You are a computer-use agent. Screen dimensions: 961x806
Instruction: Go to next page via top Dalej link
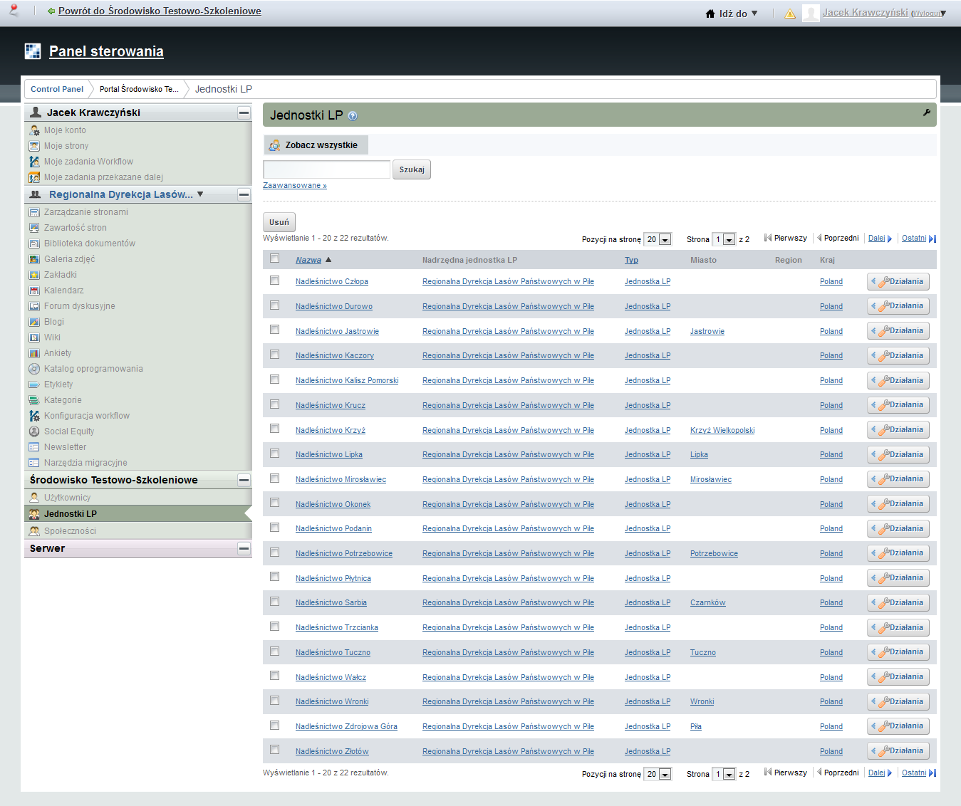(880, 239)
